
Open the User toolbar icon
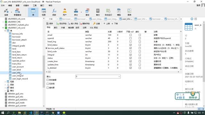(x=65, y=12)
